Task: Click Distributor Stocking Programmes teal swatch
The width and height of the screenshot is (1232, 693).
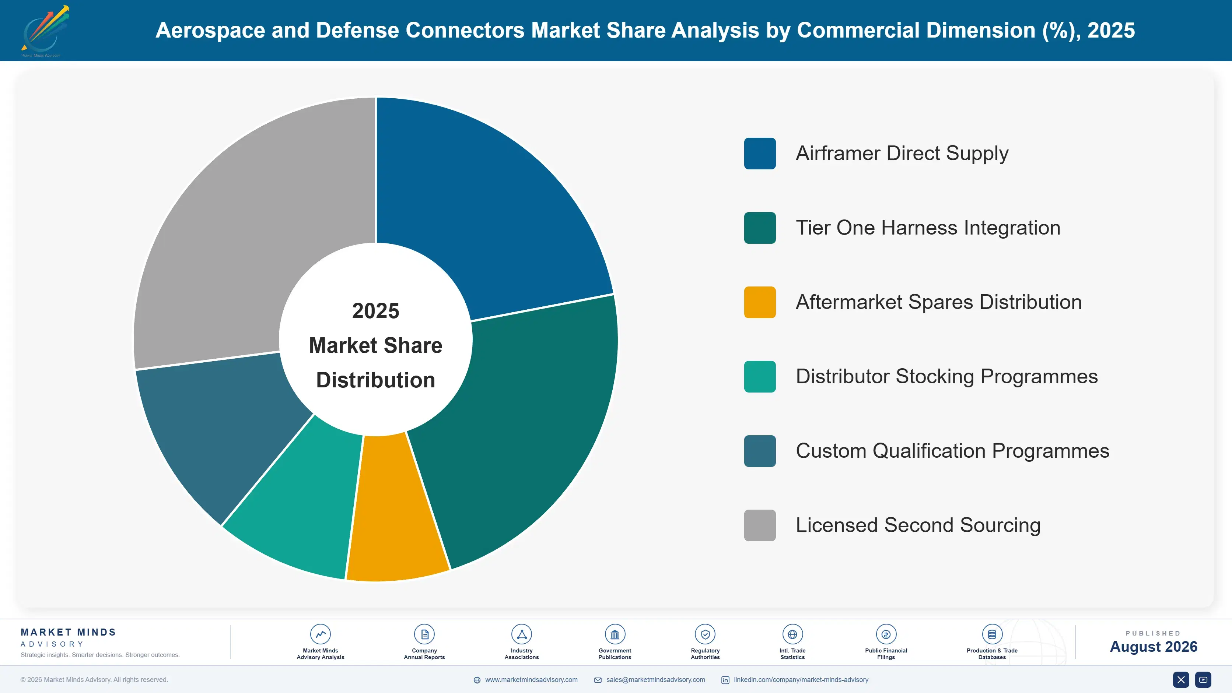Action: click(759, 377)
